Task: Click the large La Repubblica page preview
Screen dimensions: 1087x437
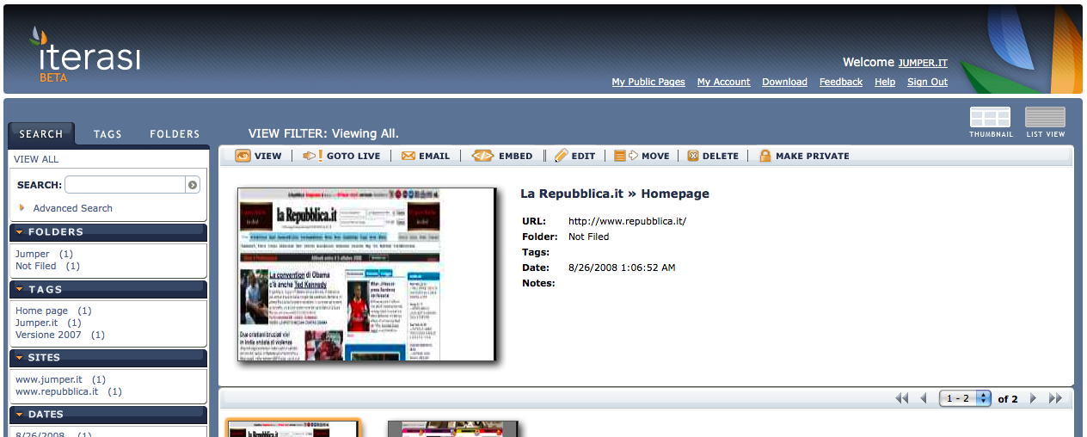Action: coord(366,274)
